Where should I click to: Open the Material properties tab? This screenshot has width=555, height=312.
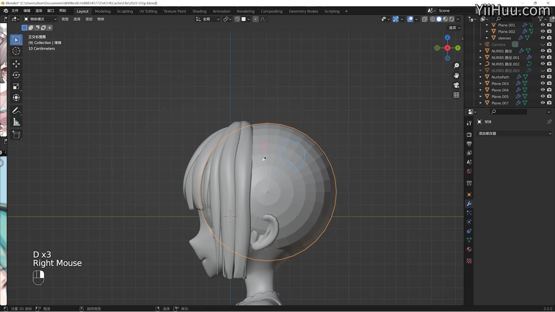tap(469, 249)
